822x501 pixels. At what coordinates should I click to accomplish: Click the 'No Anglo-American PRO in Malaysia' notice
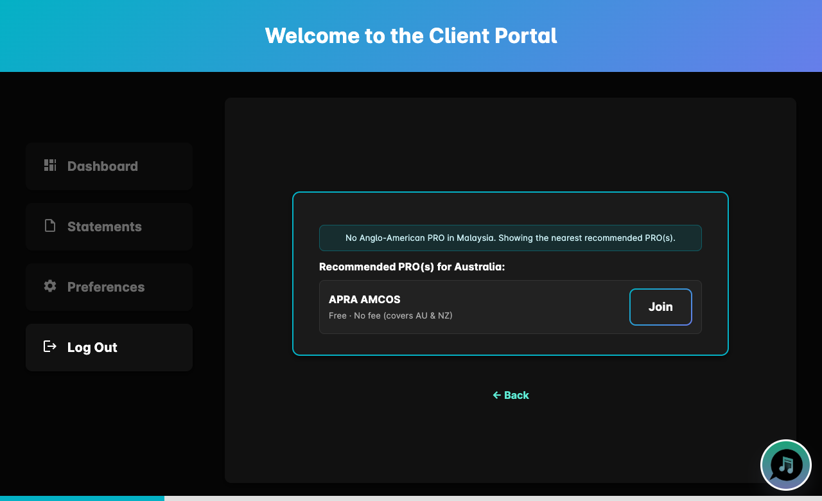[511, 238]
